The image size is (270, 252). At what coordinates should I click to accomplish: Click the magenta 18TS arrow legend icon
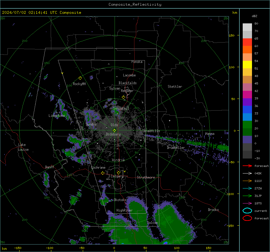(x=247, y=203)
